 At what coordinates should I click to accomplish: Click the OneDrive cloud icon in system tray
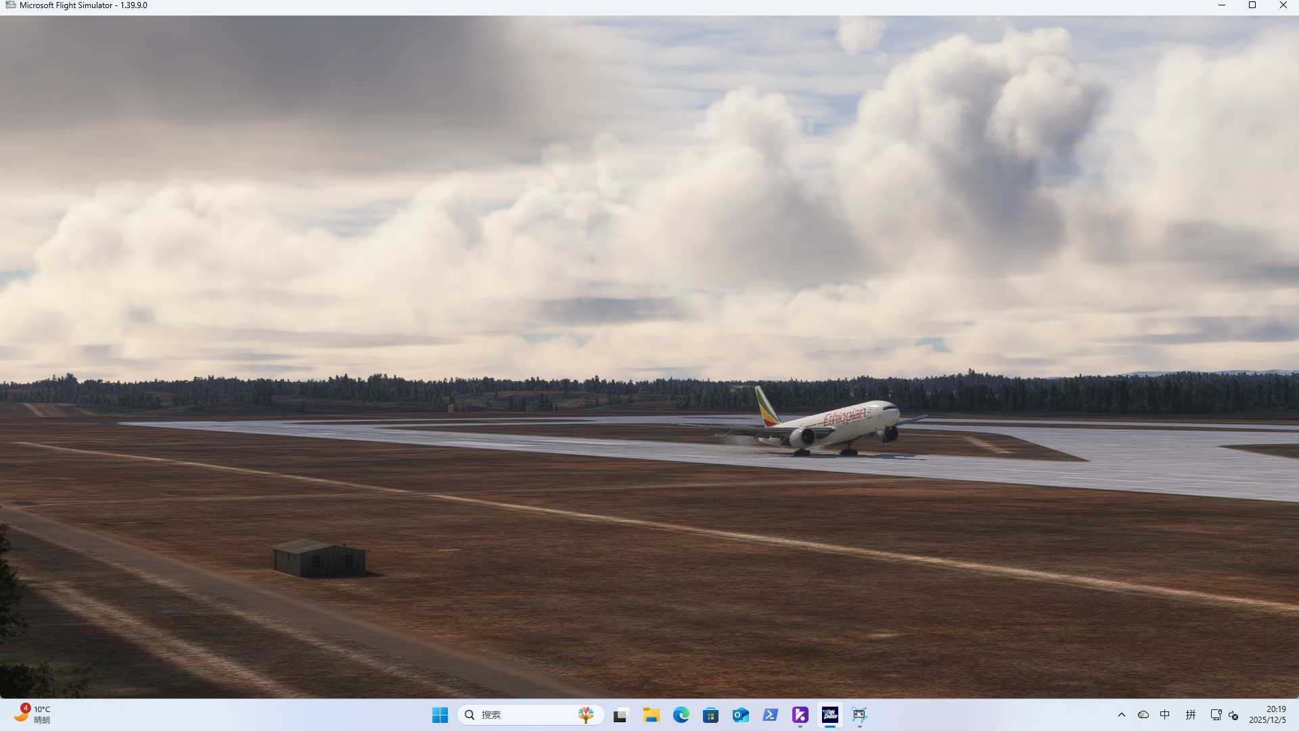1143,715
